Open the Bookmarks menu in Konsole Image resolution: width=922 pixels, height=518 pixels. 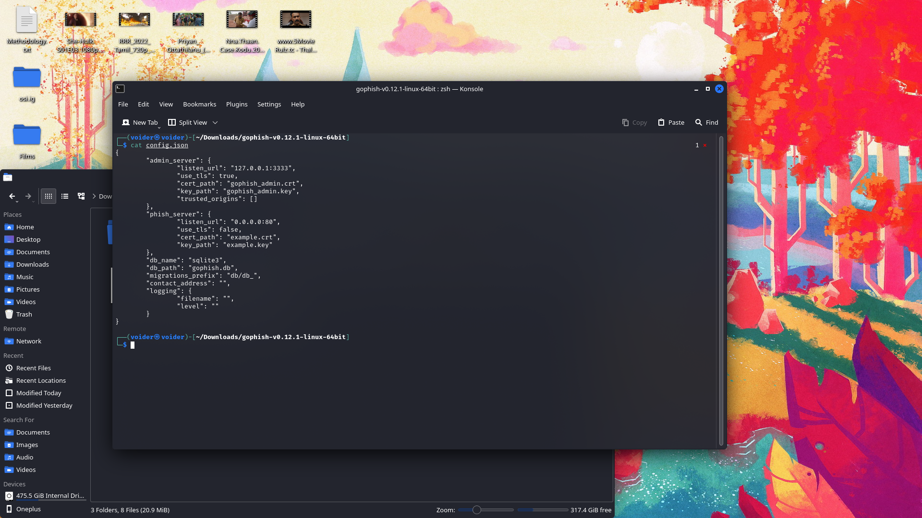tap(199, 104)
